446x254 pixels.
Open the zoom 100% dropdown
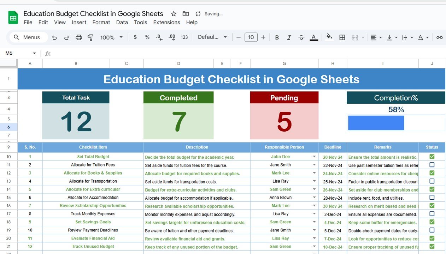tap(111, 37)
